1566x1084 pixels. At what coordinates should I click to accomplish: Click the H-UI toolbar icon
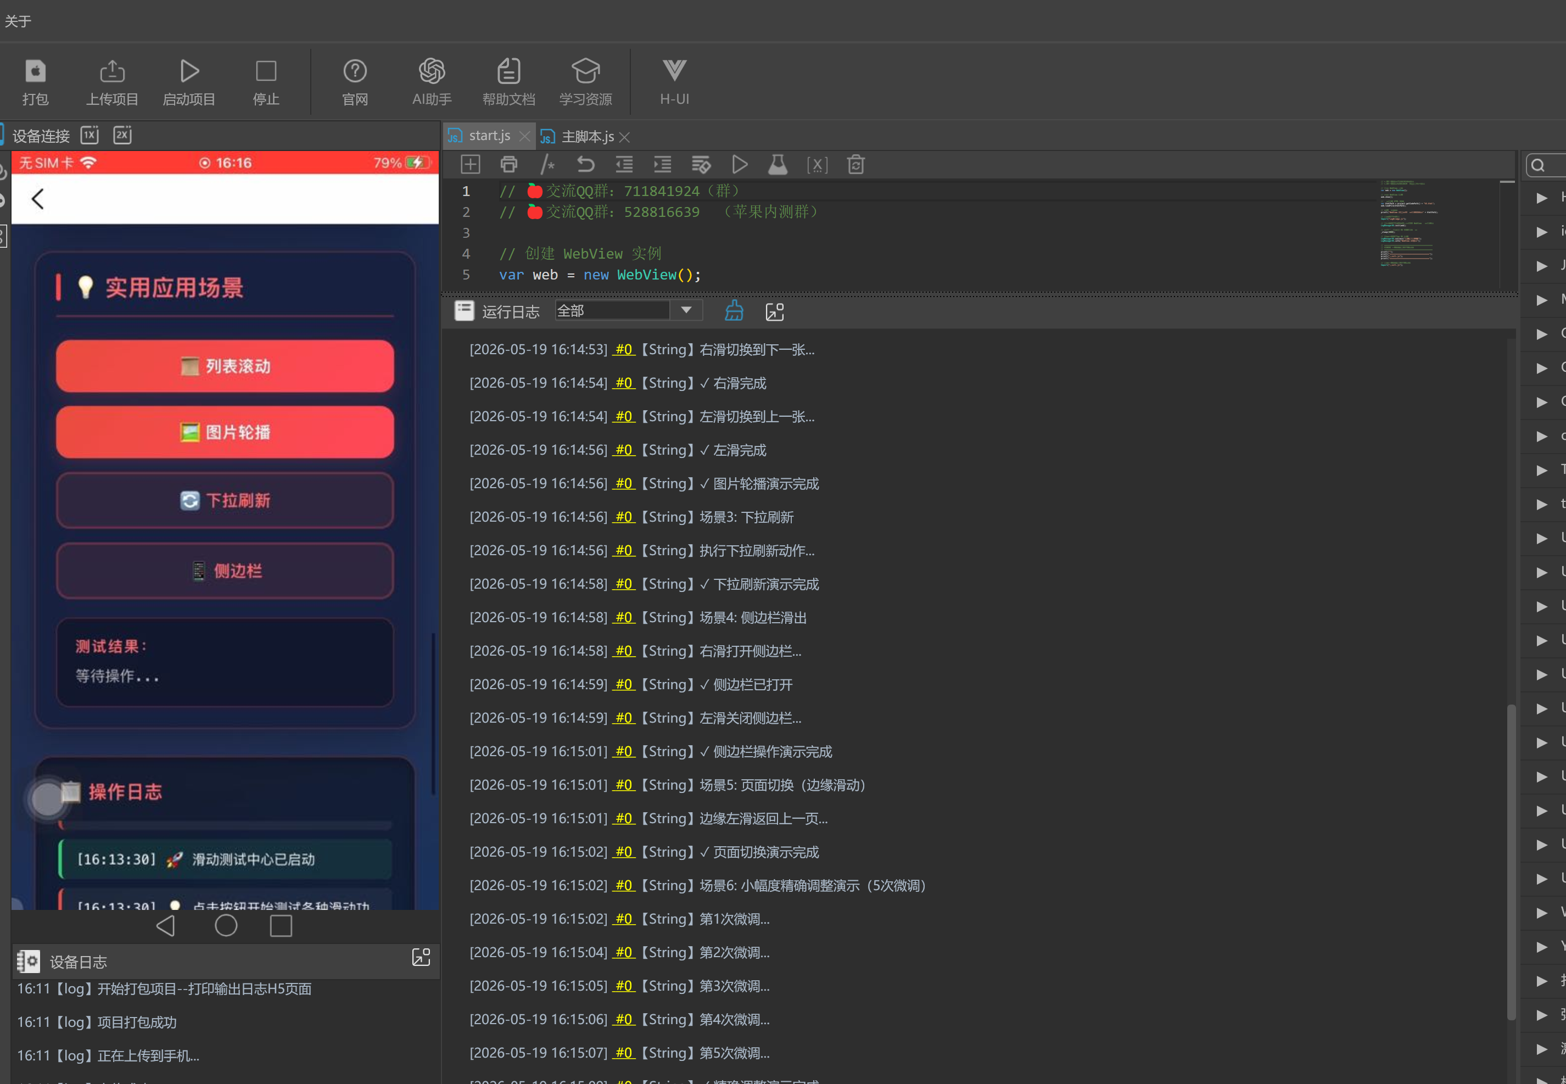[x=674, y=69]
